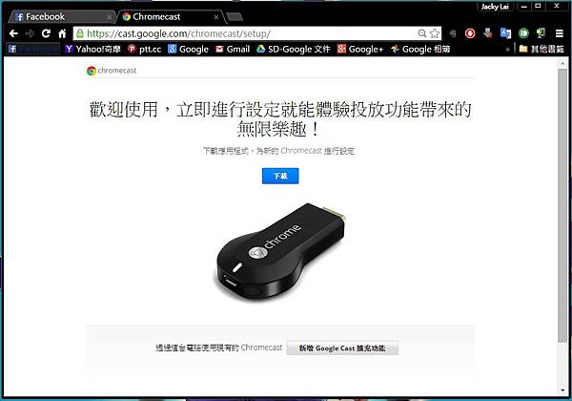Screen dimensions: 572x401
Task: Click the address bar URL field
Action: [252, 33]
